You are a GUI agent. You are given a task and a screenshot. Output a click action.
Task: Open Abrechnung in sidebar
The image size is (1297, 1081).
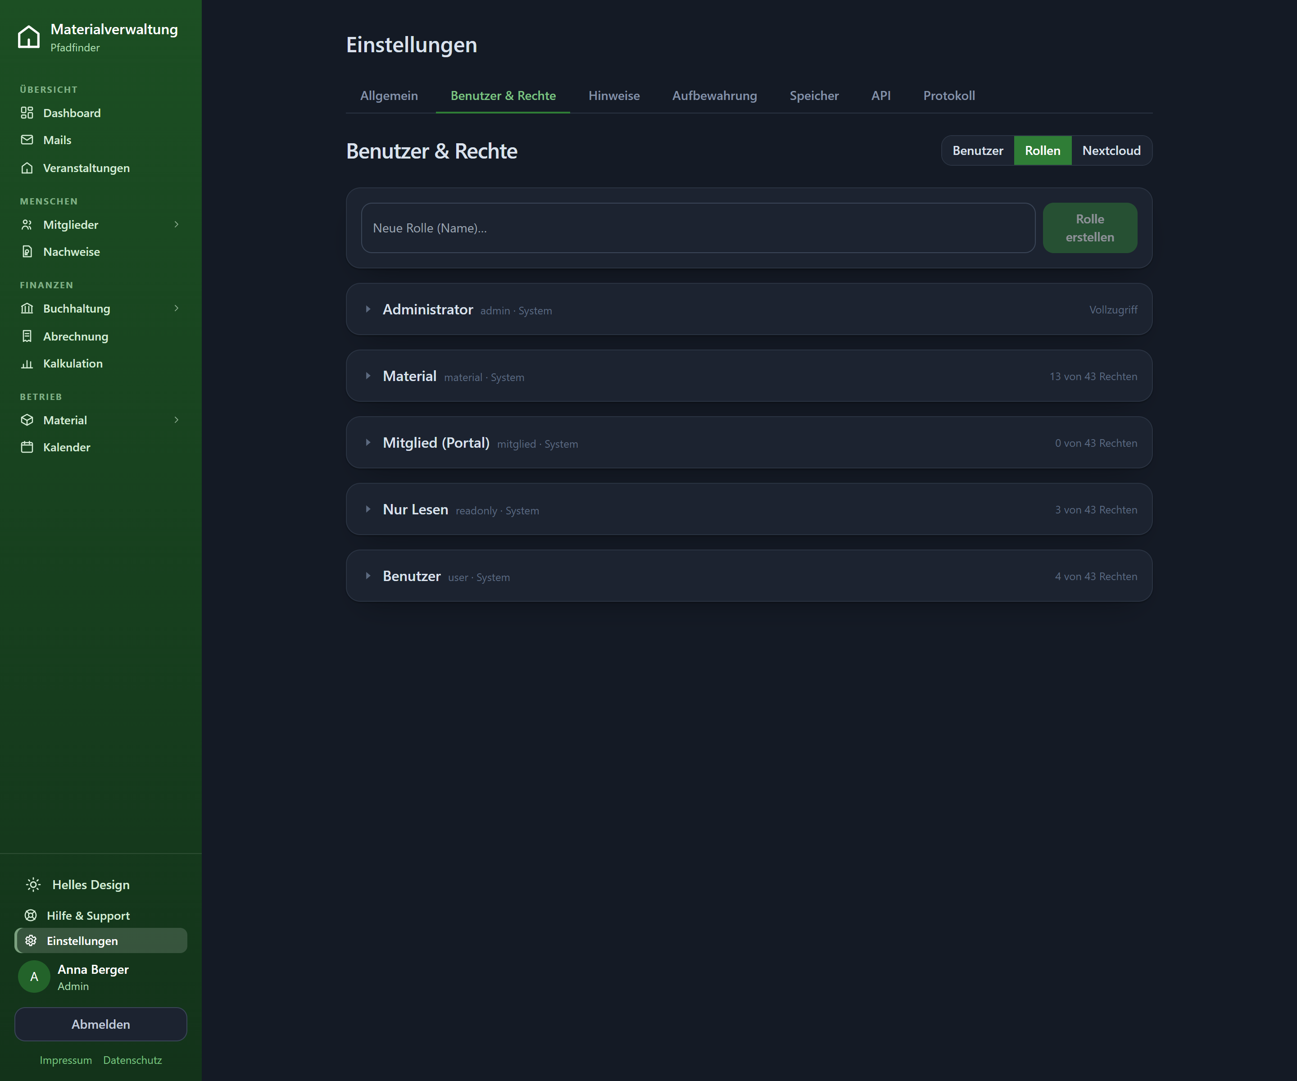click(101, 336)
